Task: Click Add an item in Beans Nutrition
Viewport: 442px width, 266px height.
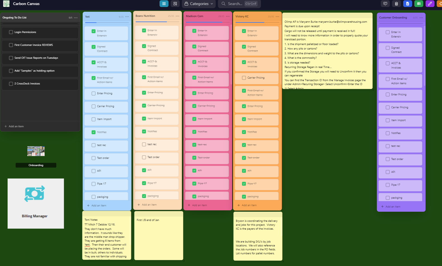Action: click(x=147, y=205)
